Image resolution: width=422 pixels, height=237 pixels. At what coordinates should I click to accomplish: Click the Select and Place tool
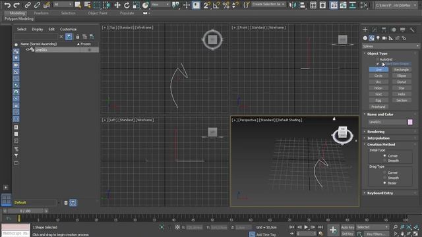click(x=146, y=5)
